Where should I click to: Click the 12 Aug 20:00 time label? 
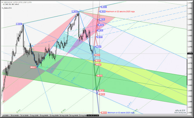click(x=54, y=116)
